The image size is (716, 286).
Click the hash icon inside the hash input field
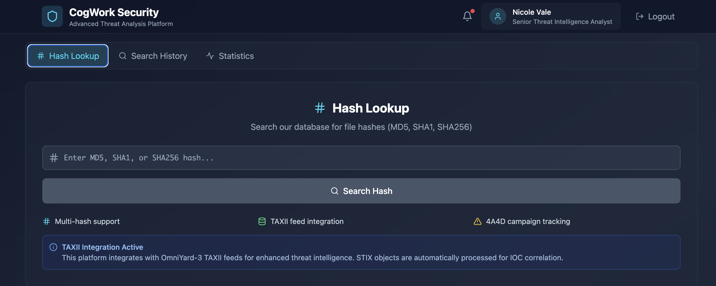click(54, 158)
